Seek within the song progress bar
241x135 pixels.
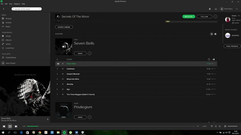[111, 126]
